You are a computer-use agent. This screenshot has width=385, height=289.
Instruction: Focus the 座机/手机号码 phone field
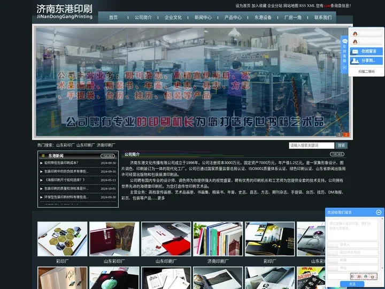pos(352,253)
